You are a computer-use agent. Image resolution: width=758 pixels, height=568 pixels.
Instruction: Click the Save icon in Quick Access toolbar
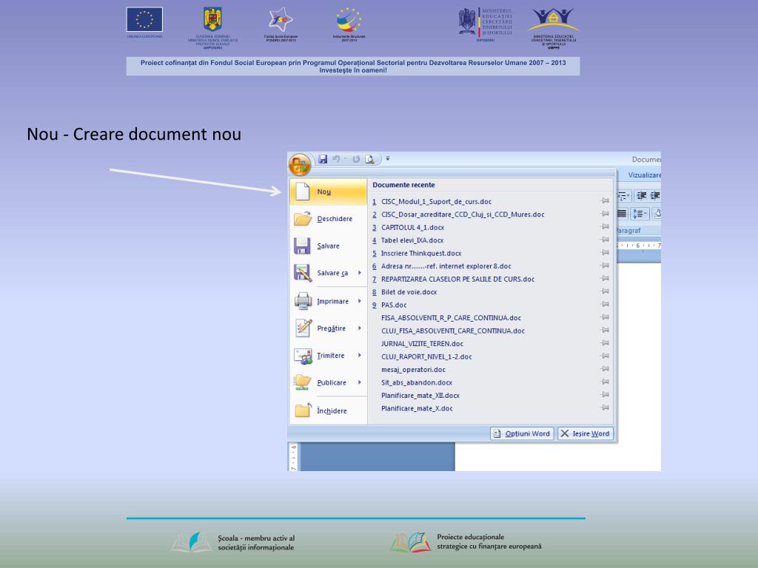tap(323, 159)
